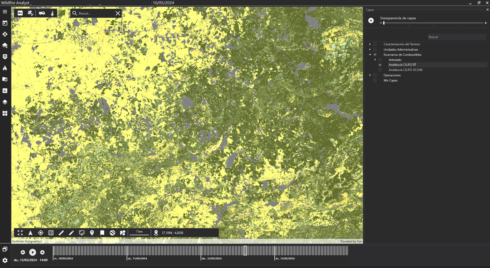The image size is (490, 268).
Task: Open the layers icon in the left sidebar
Action: [x=5, y=102]
